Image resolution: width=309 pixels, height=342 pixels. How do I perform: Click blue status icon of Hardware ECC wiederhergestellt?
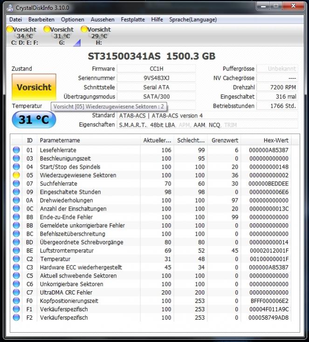(16, 267)
